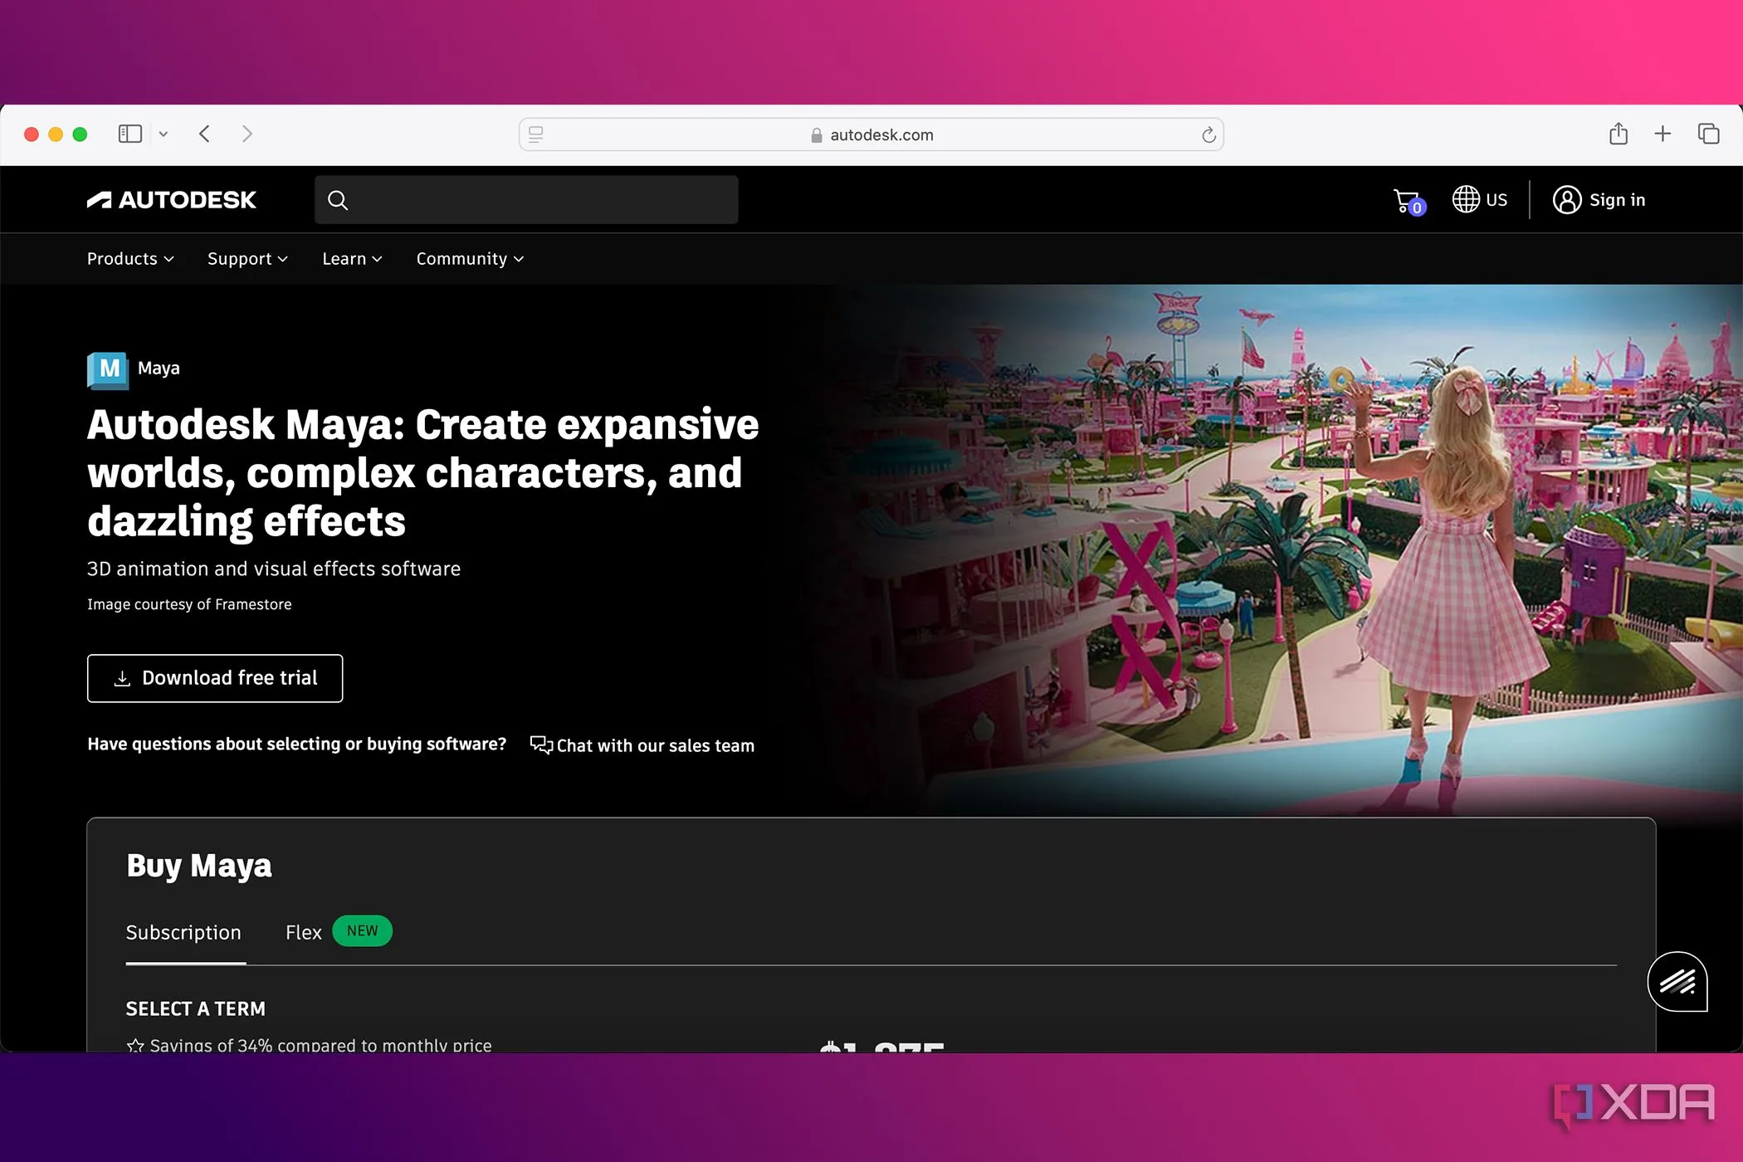
Task: Reload the autodesk.com page
Action: (1208, 134)
